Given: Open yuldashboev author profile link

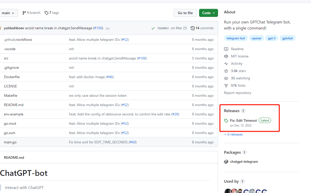Looking at the screenshot, I should click(14, 28).
